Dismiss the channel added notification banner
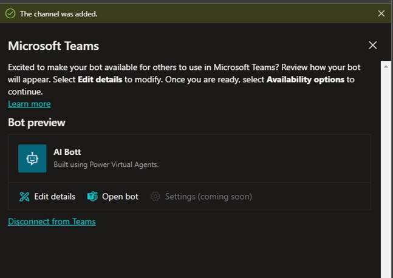Image resolution: width=393 pixels, height=278 pixels. click(x=381, y=13)
